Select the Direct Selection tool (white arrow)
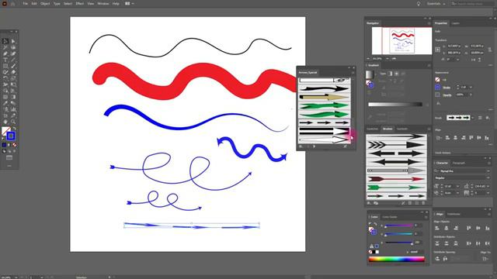Image resolution: width=497 pixels, height=279 pixels. point(13,41)
